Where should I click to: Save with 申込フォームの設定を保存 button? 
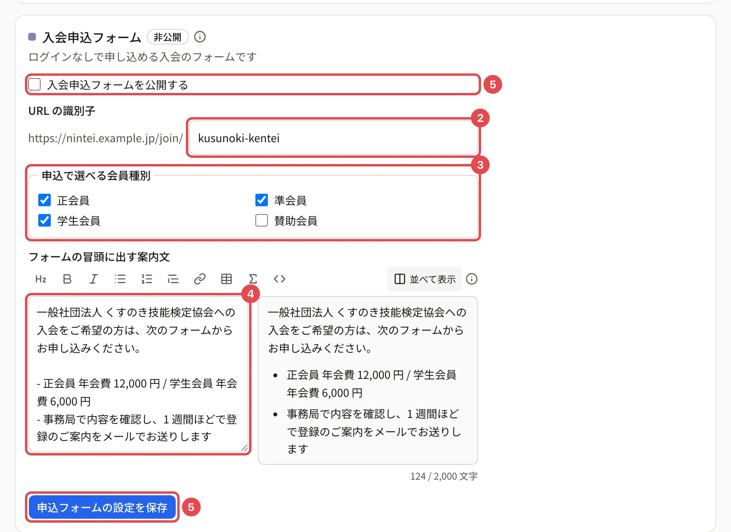pyautogui.click(x=102, y=507)
